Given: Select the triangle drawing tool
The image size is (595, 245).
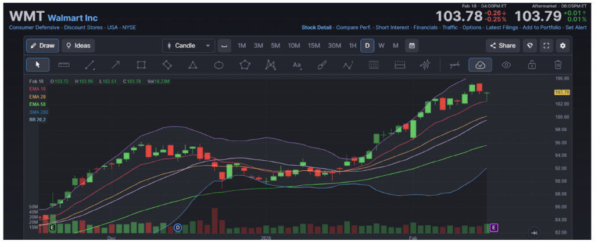Looking at the screenshot, I should tap(193, 65).
